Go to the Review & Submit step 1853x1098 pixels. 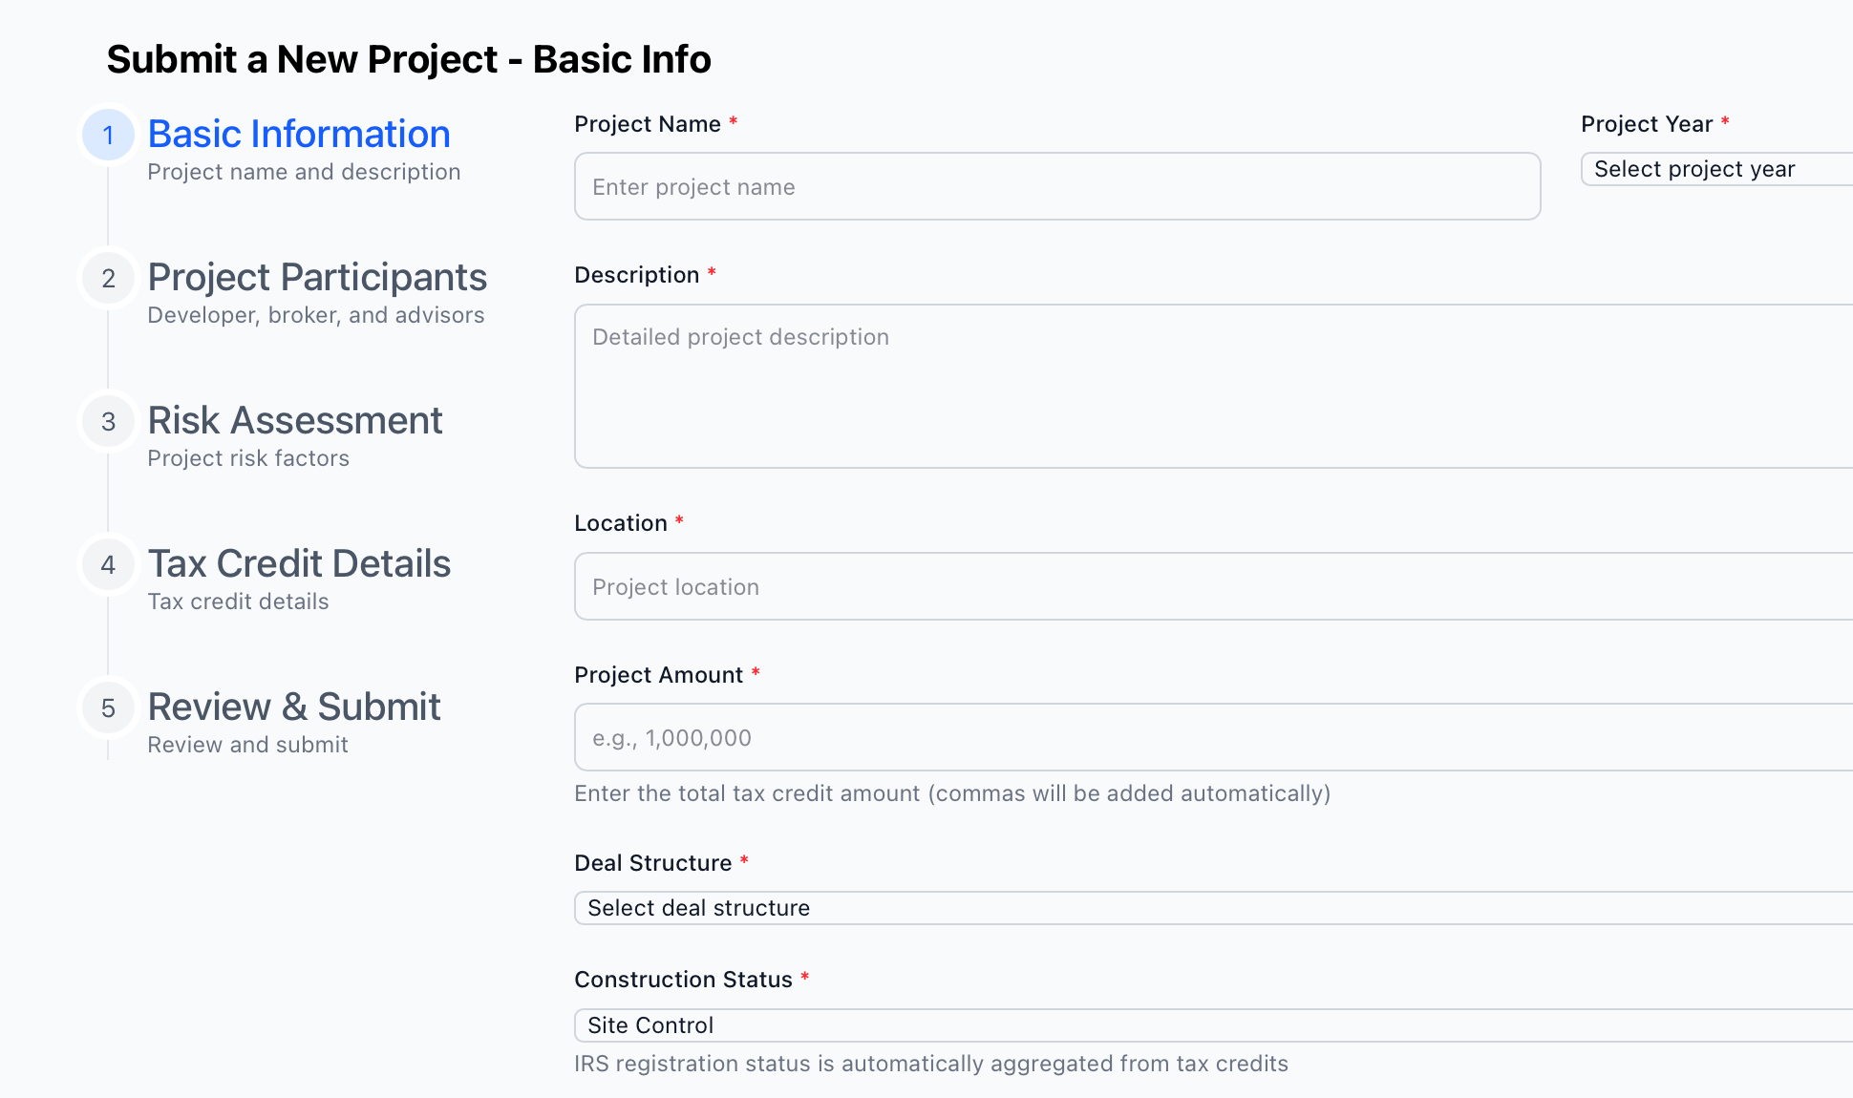pos(294,707)
